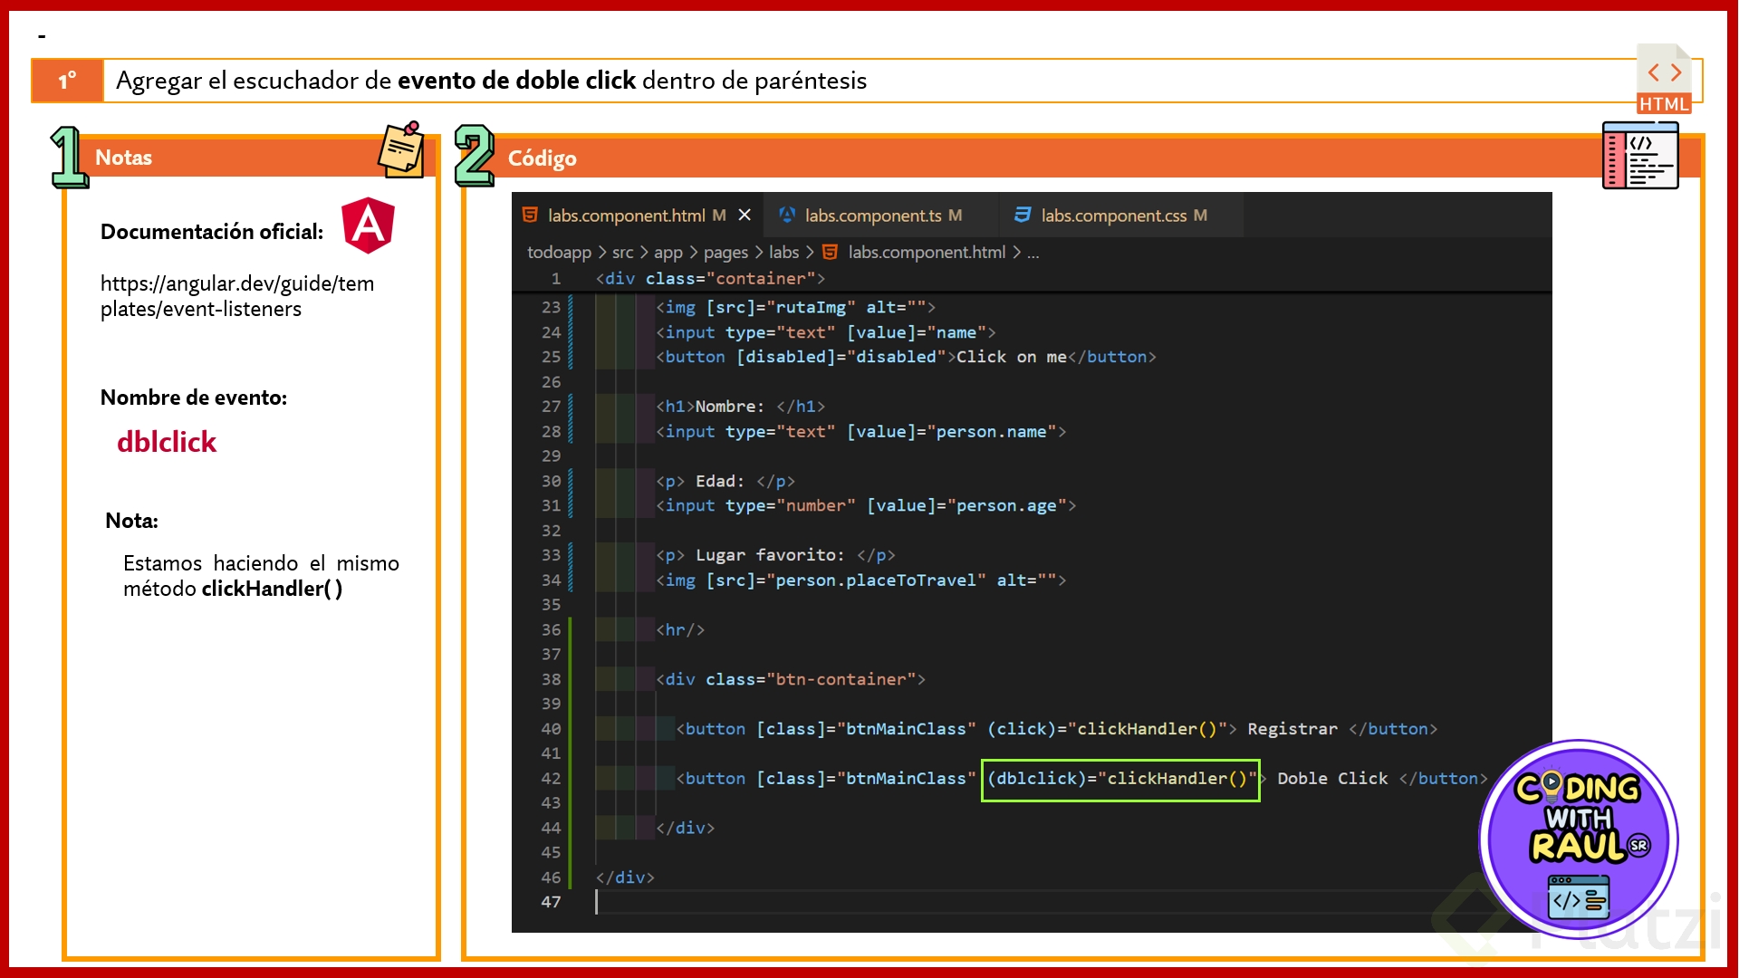Click the highlighted dblclick clickHandler code box
The height and width of the screenshot is (978, 1739).
[1120, 779]
